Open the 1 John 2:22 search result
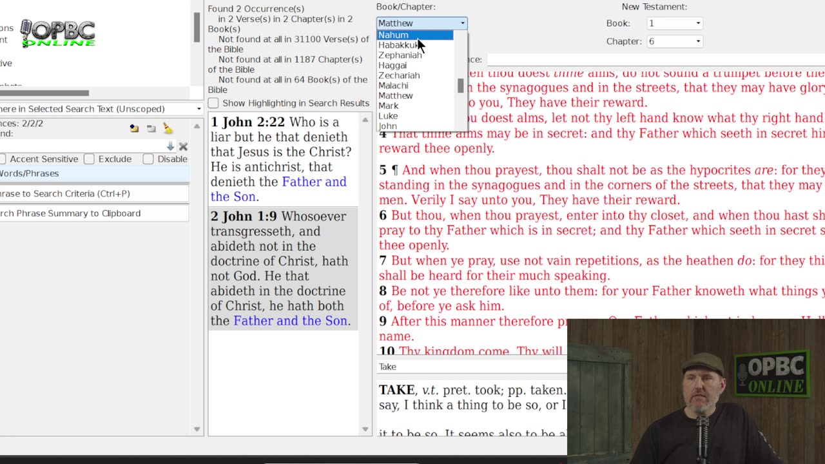 coord(282,159)
